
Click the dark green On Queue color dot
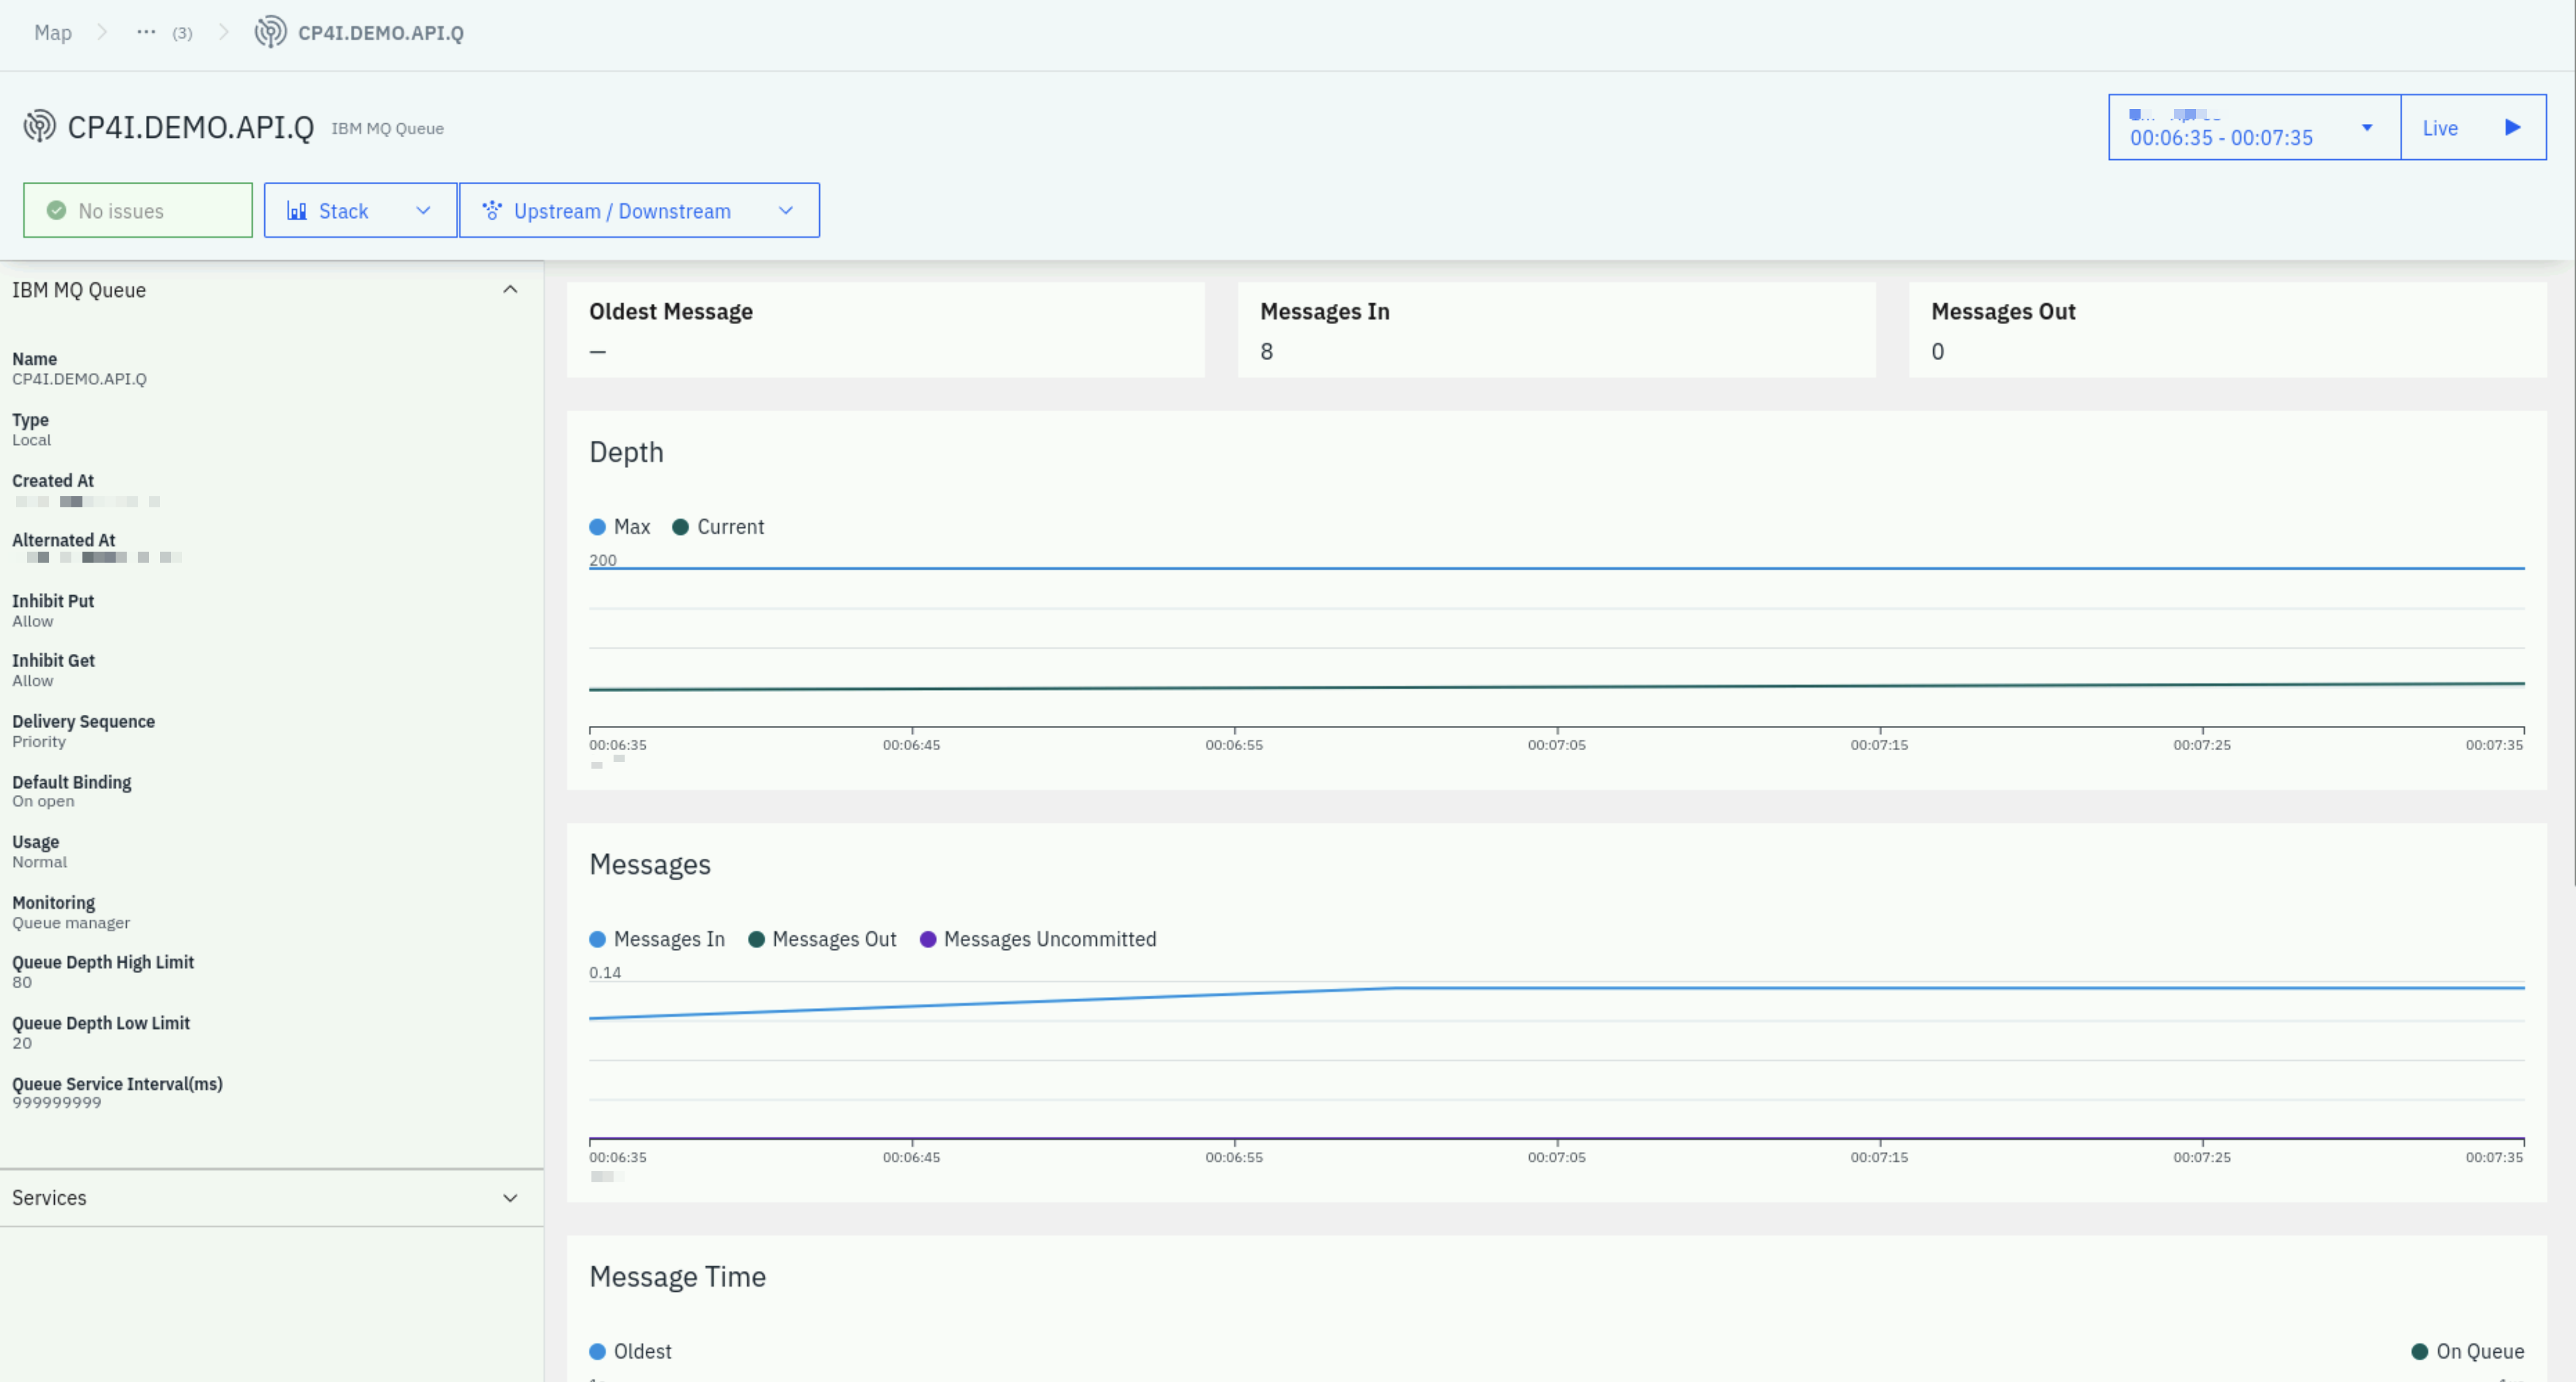coord(2420,1351)
